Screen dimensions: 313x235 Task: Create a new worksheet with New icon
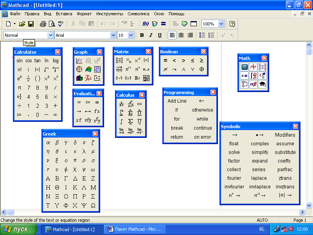(x=8, y=24)
